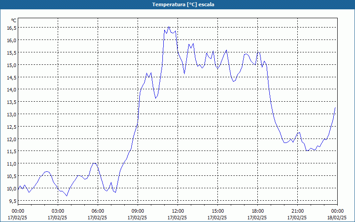Click the 16,5 y-axis label

[12, 28]
